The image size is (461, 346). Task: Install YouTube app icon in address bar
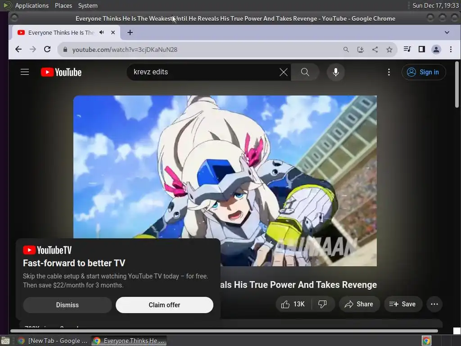pos(361,50)
